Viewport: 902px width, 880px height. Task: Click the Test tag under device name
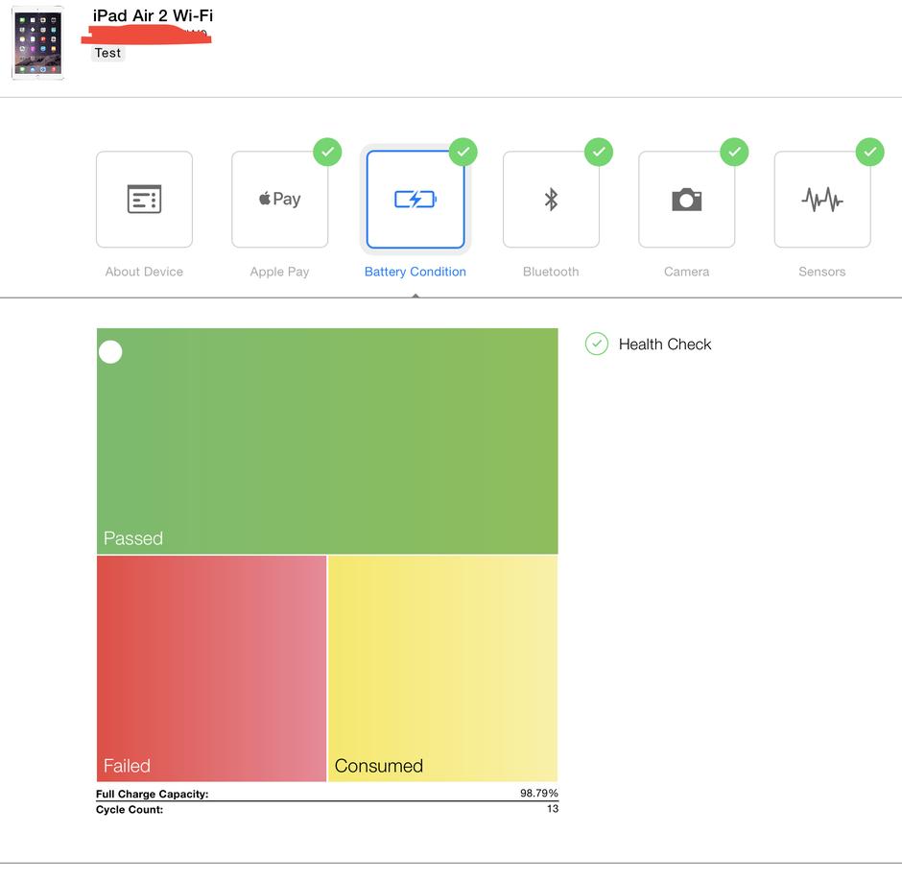107,53
